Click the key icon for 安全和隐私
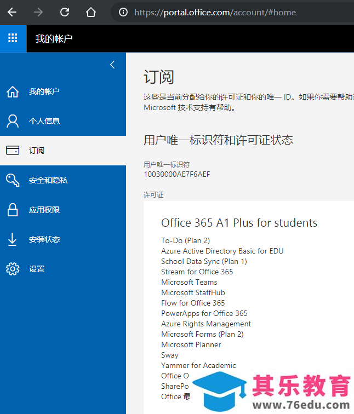Viewport: 354px width, 414px height. click(x=13, y=180)
